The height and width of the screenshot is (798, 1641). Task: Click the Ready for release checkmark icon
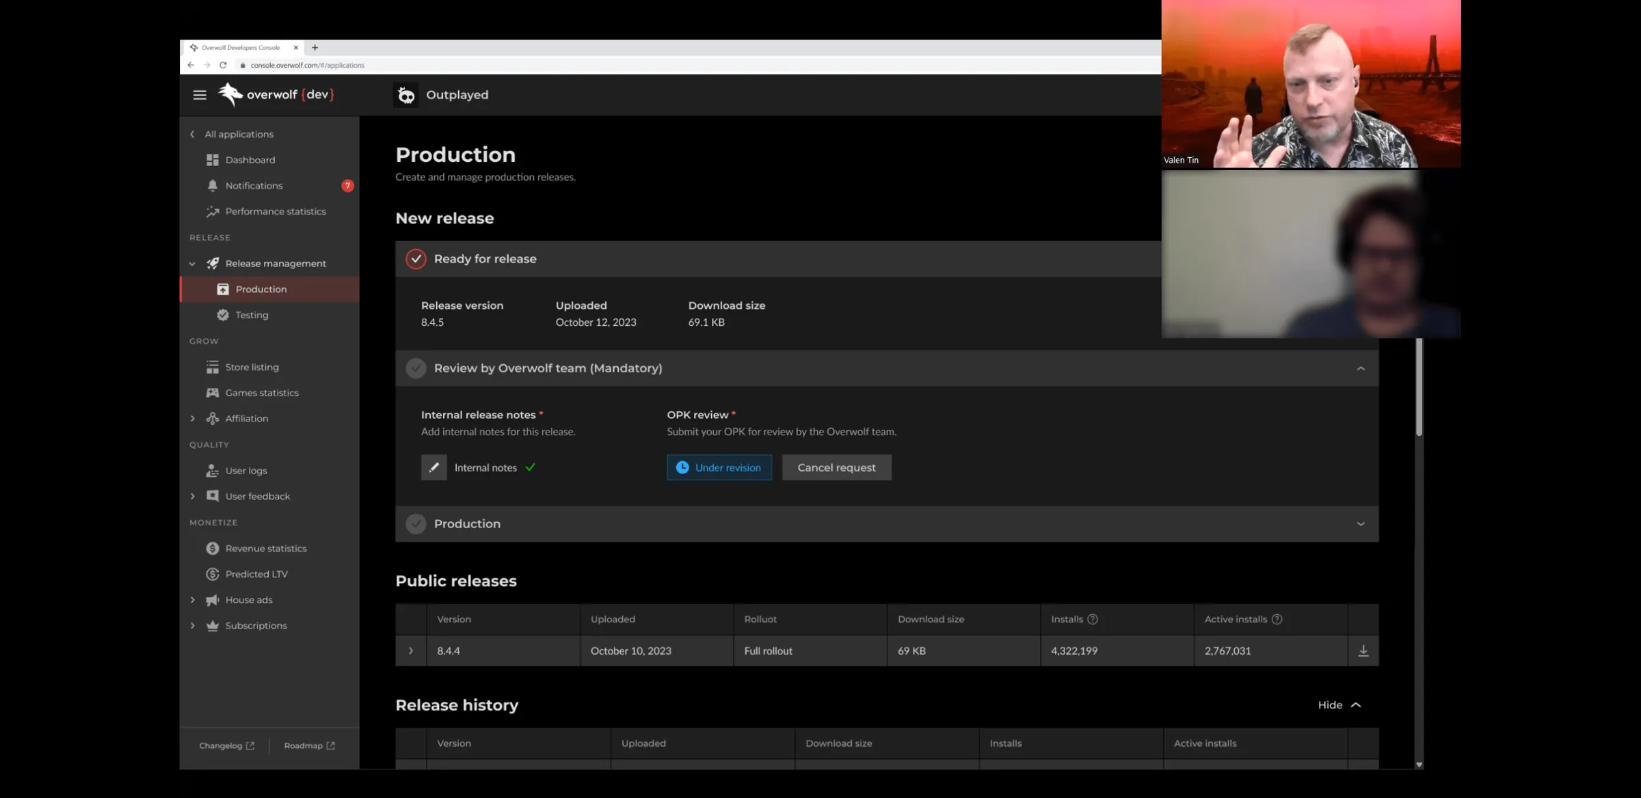(416, 259)
